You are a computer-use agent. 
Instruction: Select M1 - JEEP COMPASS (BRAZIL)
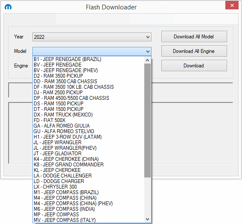(89, 192)
